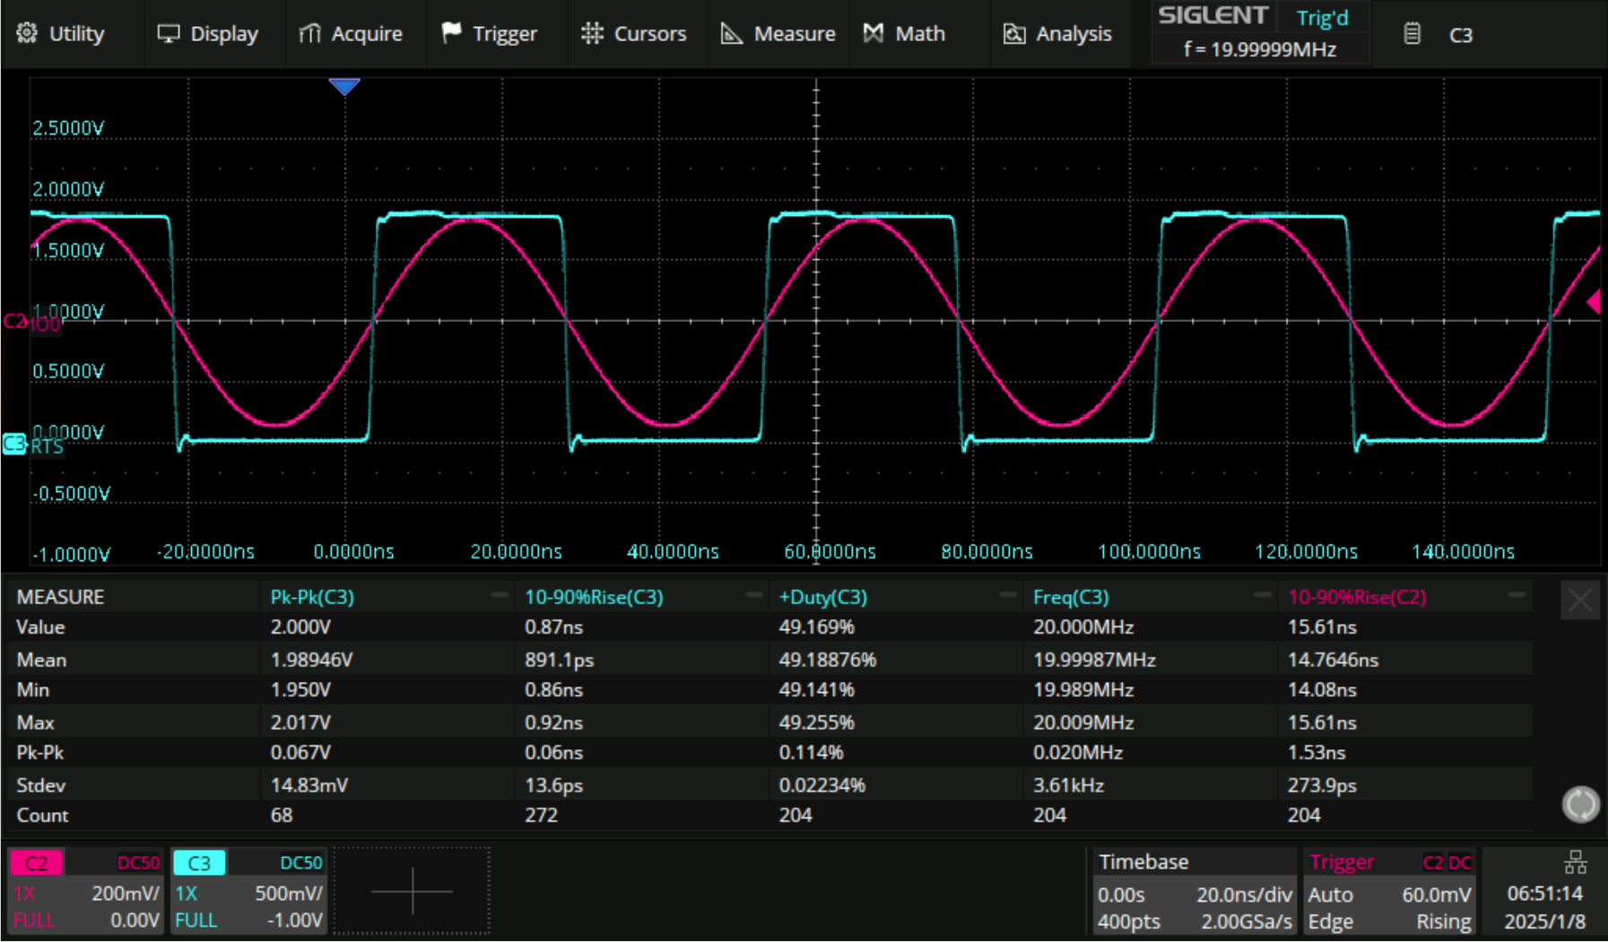
Task: Select the Pk-Pk(C3) column header
Action: 312,597
